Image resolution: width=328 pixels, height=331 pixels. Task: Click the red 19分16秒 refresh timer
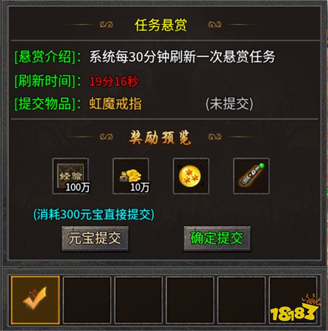[114, 81]
